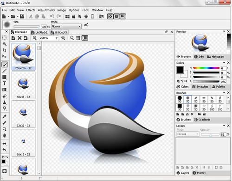
Task: Switch to the Histogram tab
Action: tap(215, 57)
